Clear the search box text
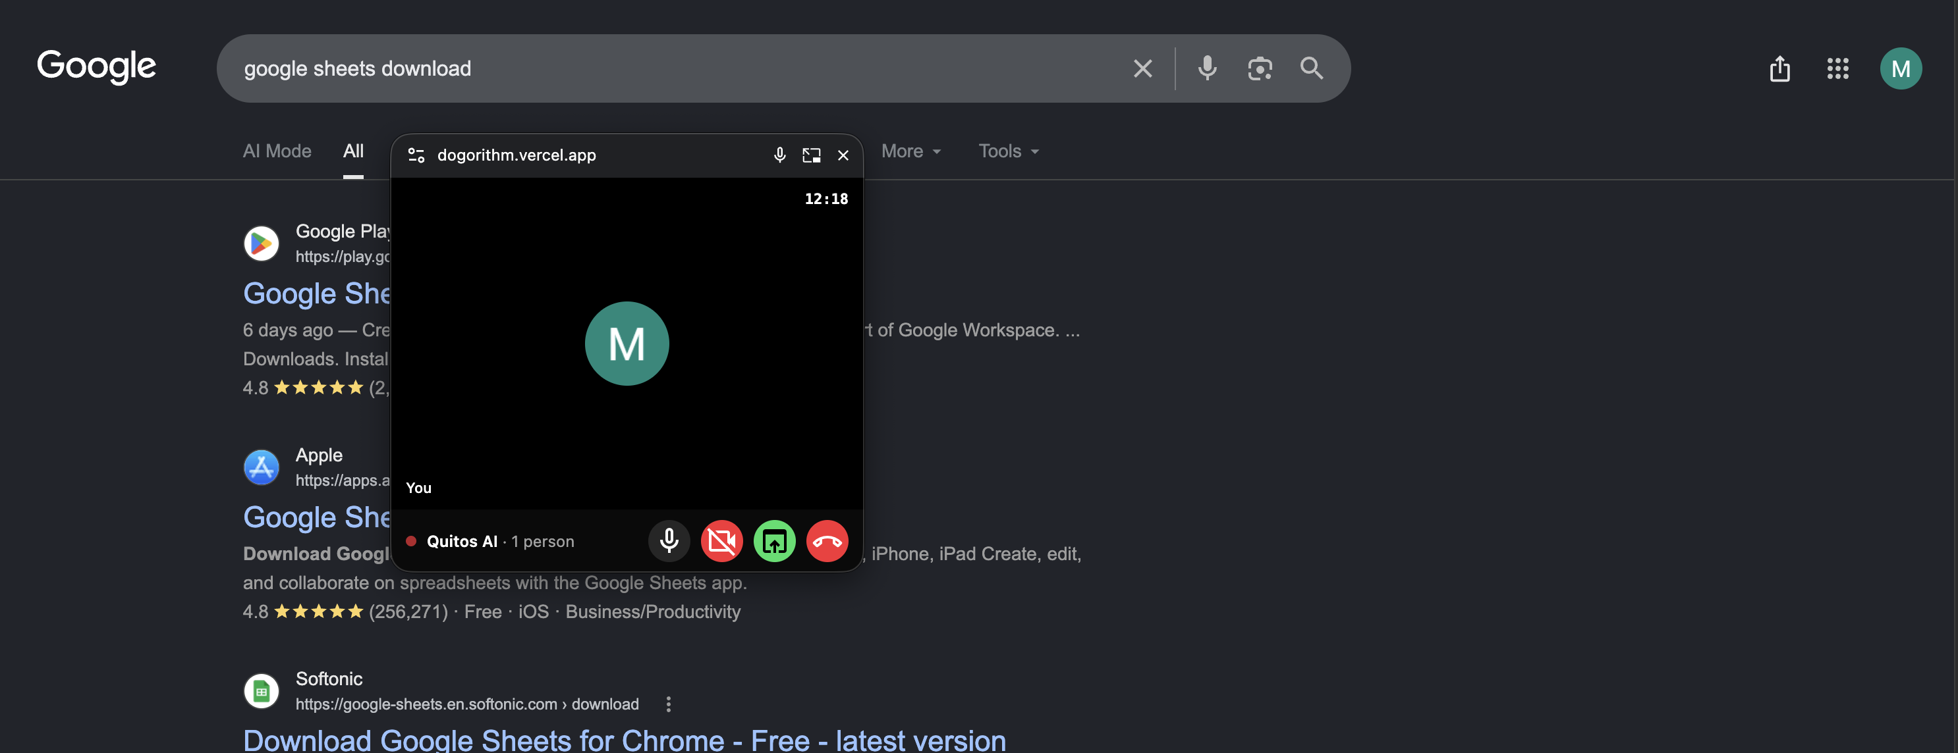This screenshot has width=1958, height=753. (x=1142, y=68)
